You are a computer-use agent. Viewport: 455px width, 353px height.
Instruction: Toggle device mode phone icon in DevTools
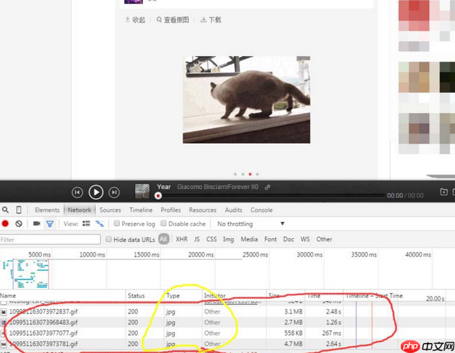point(19,210)
